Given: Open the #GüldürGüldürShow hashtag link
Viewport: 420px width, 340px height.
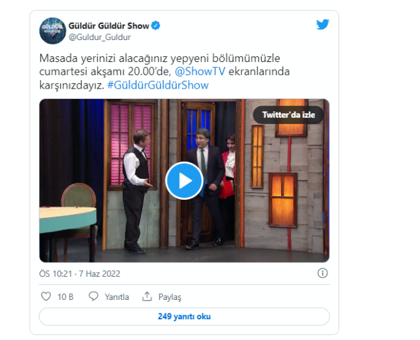Looking at the screenshot, I should pos(158,85).
